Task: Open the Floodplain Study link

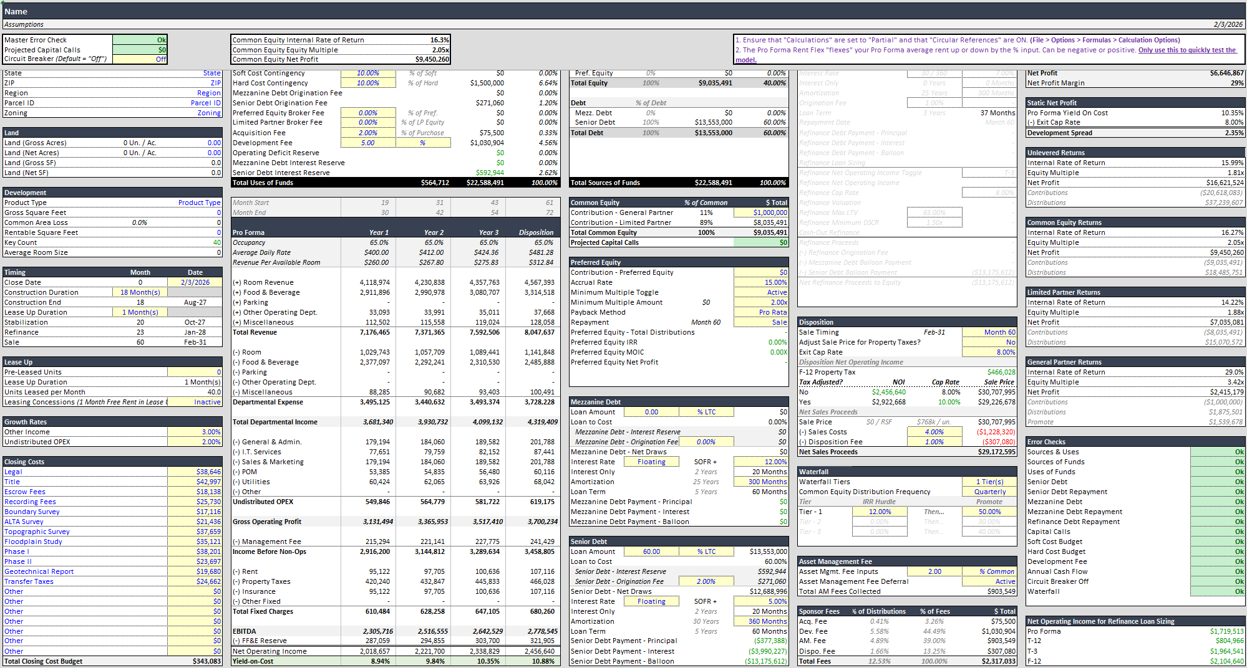Action: (33, 542)
